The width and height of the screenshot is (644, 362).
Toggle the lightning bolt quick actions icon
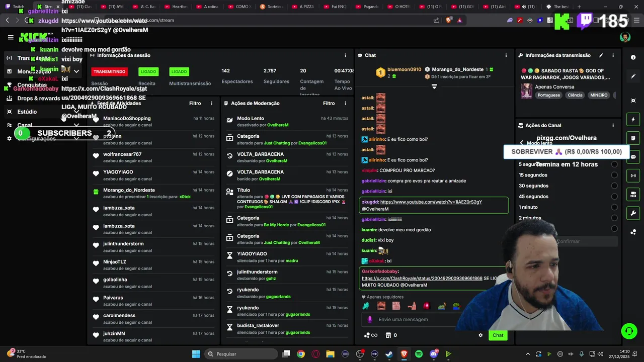[633, 119]
